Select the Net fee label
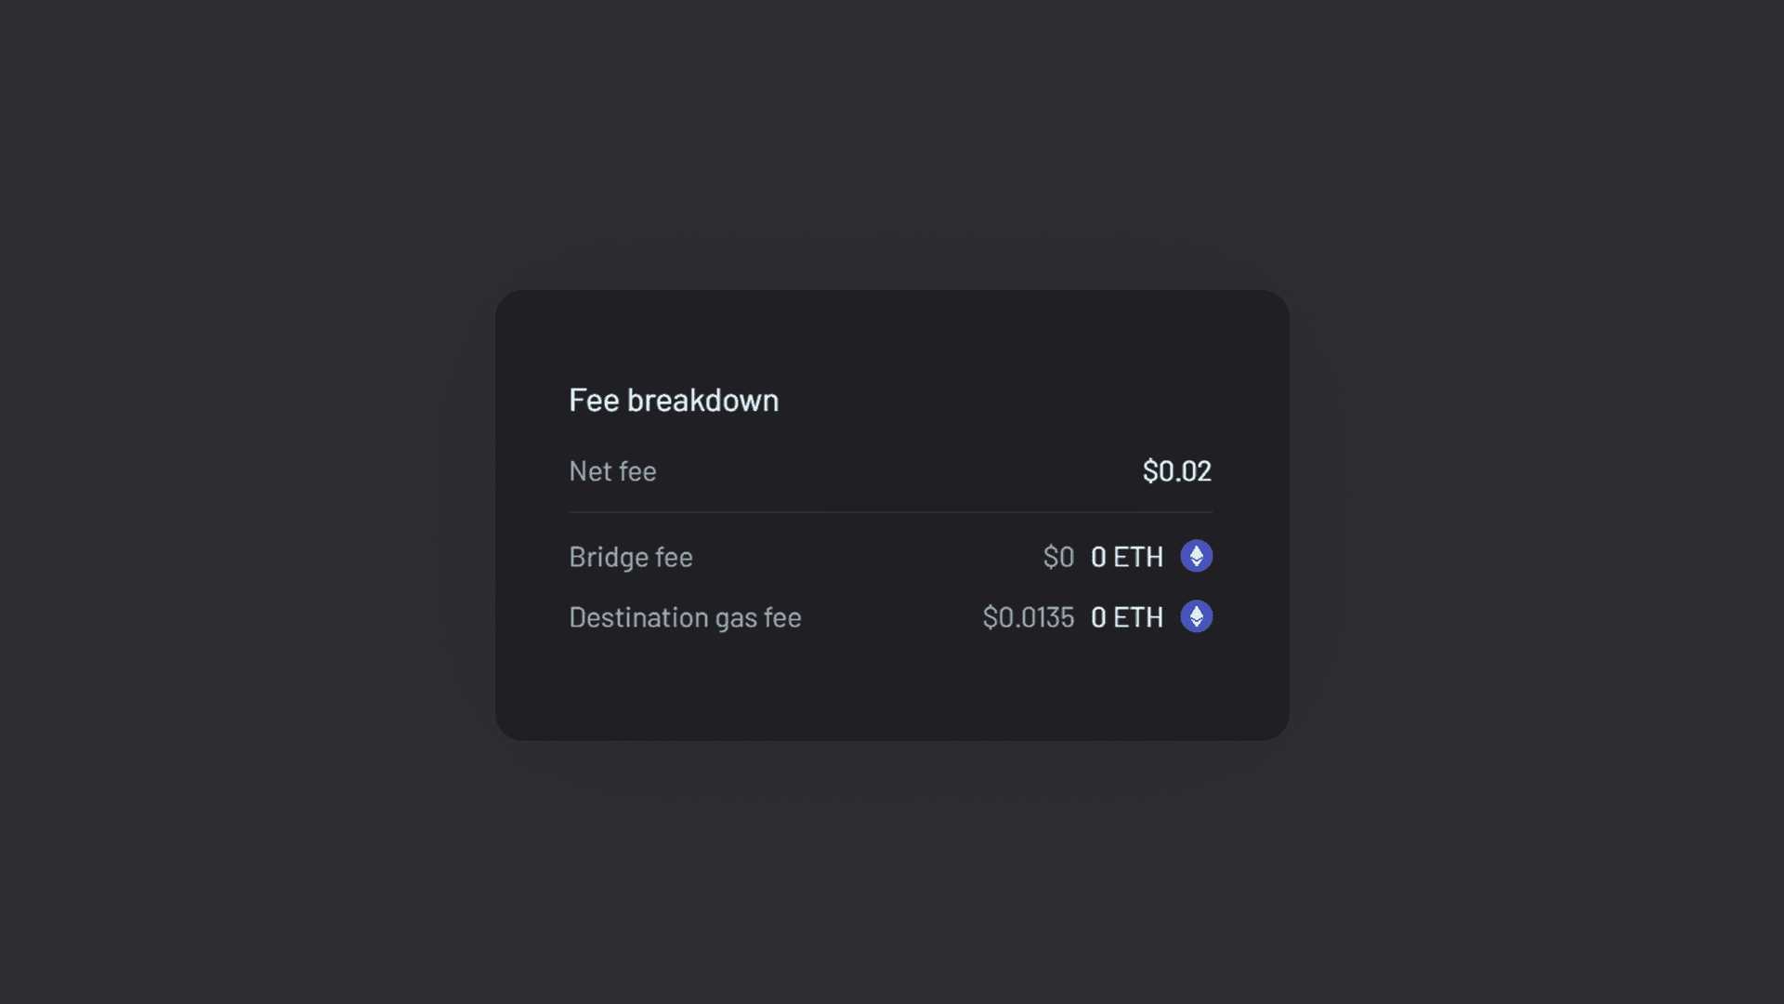 coord(612,471)
